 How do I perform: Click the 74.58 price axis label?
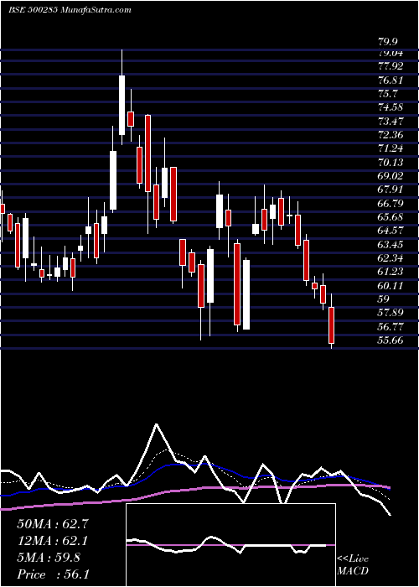391,107
